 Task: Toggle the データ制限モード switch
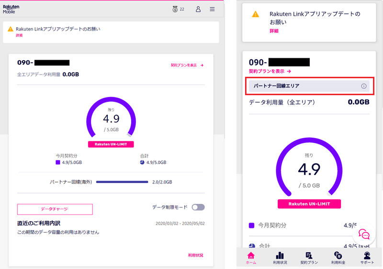pyautogui.click(x=198, y=207)
